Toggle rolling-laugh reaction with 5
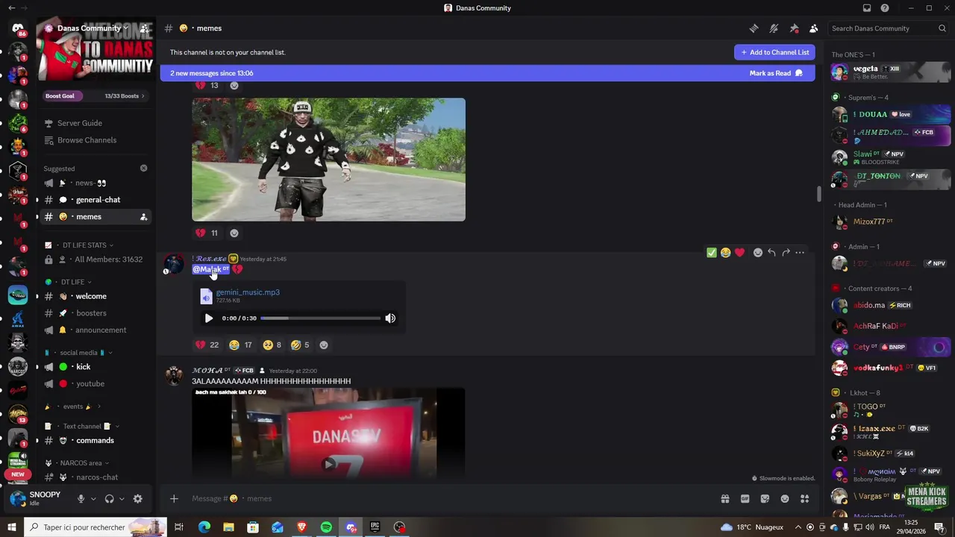The image size is (955, 537). click(300, 345)
